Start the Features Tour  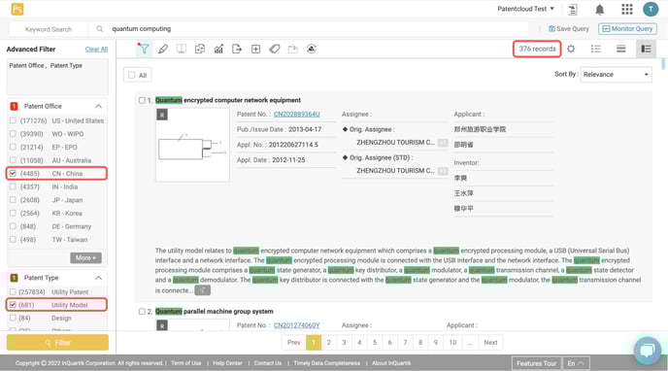pos(536,363)
